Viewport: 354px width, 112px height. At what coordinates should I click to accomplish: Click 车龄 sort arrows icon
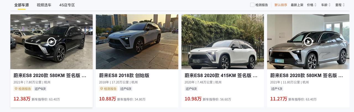(330, 5)
